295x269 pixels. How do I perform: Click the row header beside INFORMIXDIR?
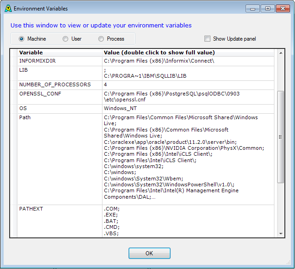click(x=14, y=61)
